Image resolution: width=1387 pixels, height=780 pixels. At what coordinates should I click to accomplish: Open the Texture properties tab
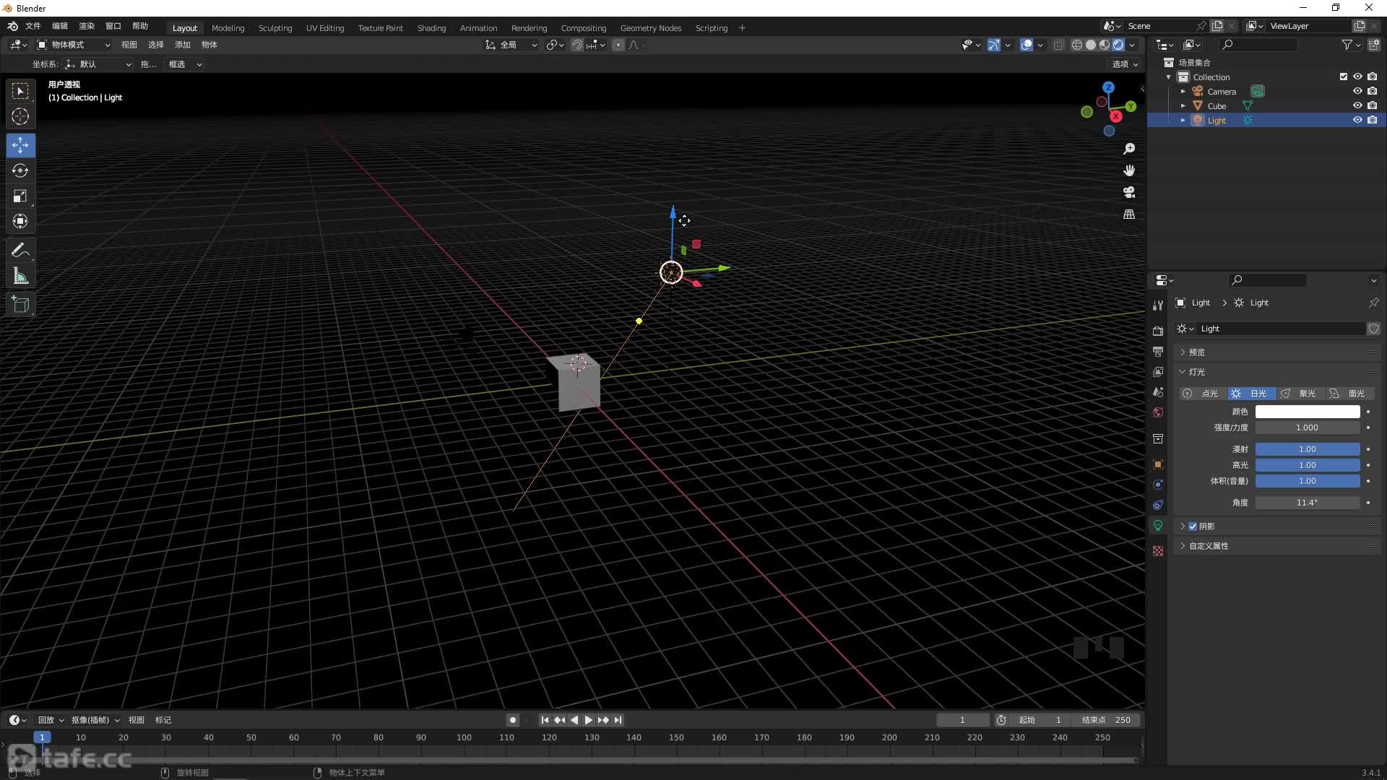point(1158,551)
